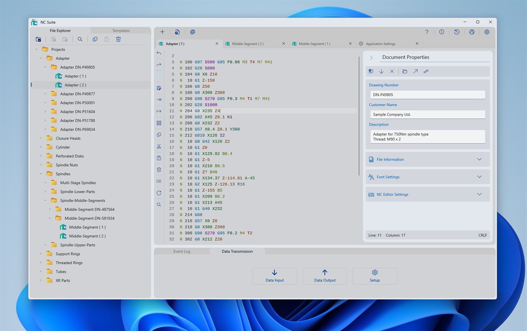Click the duplicate pages icon in File Explorer toolbar
The image size is (527, 331).
[95, 39]
